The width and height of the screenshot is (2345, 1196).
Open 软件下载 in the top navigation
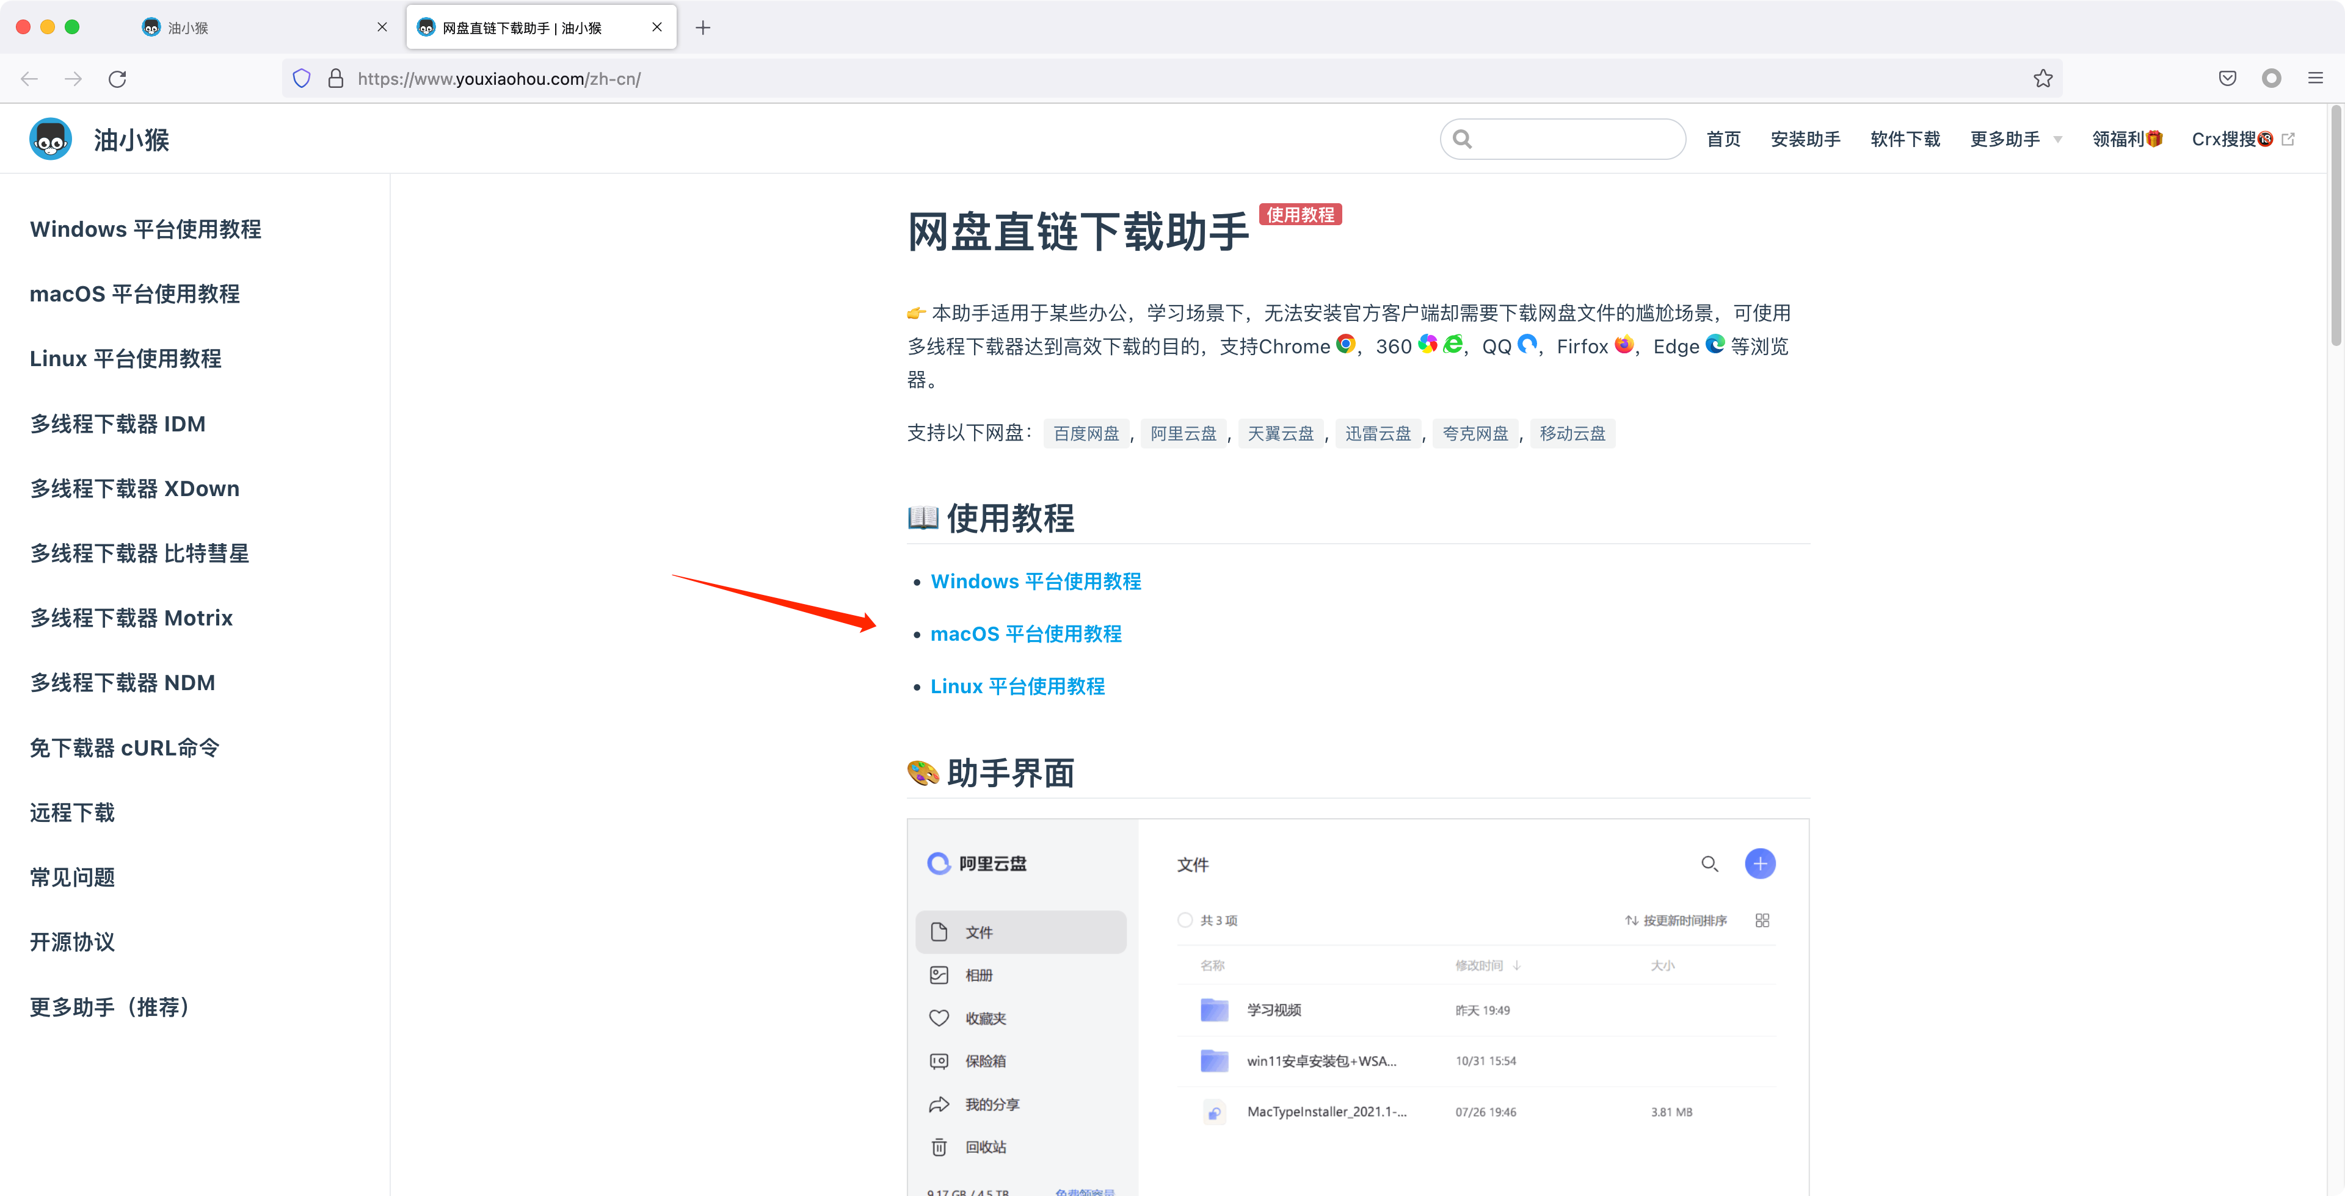[x=1905, y=139]
